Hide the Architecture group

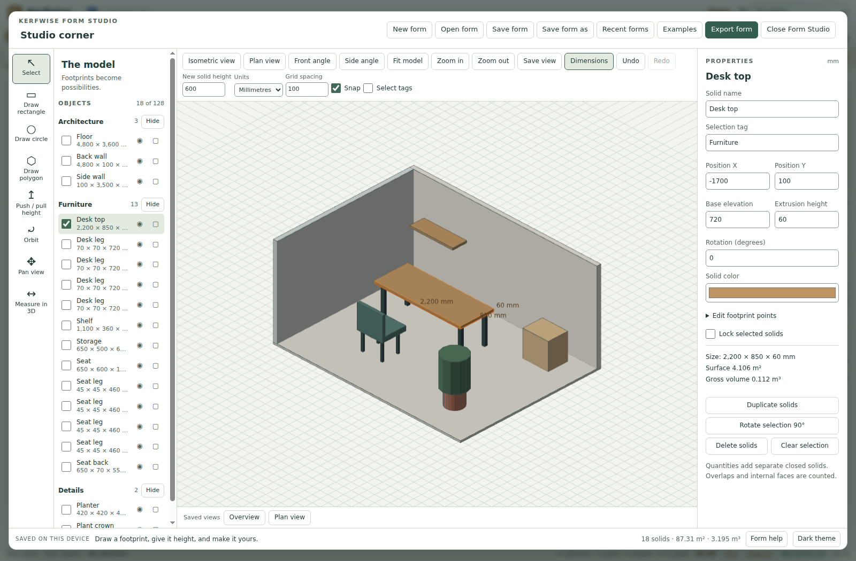point(152,121)
